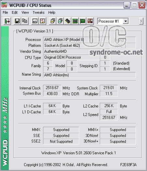Click the F2E69F3A code at bottom

pos(128,165)
